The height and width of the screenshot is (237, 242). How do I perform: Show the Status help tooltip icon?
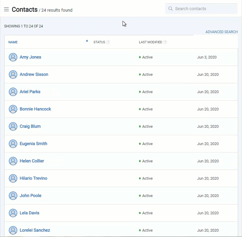click(x=108, y=42)
